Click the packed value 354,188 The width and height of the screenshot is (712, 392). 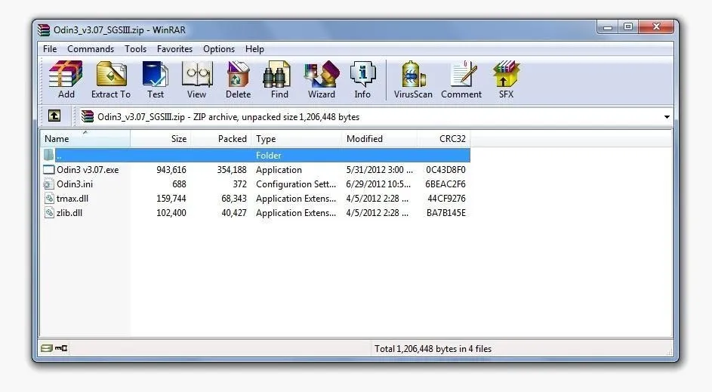pyautogui.click(x=232, y=170)
